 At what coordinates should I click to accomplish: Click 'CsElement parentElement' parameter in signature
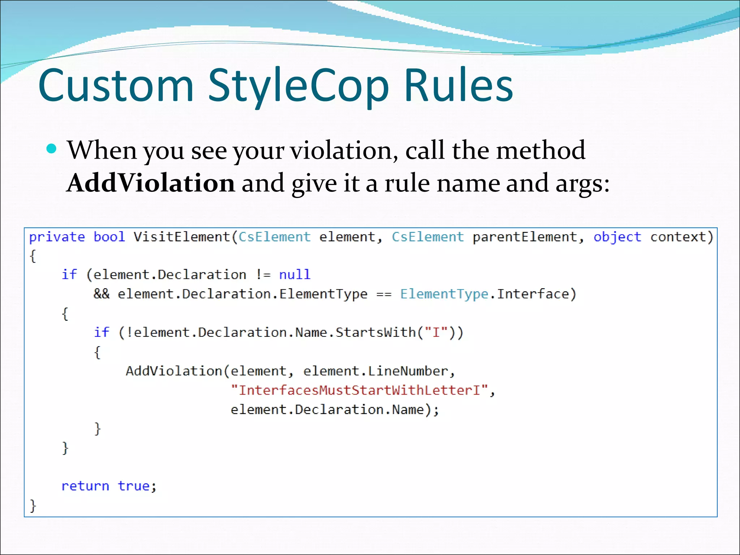point(488,237)
